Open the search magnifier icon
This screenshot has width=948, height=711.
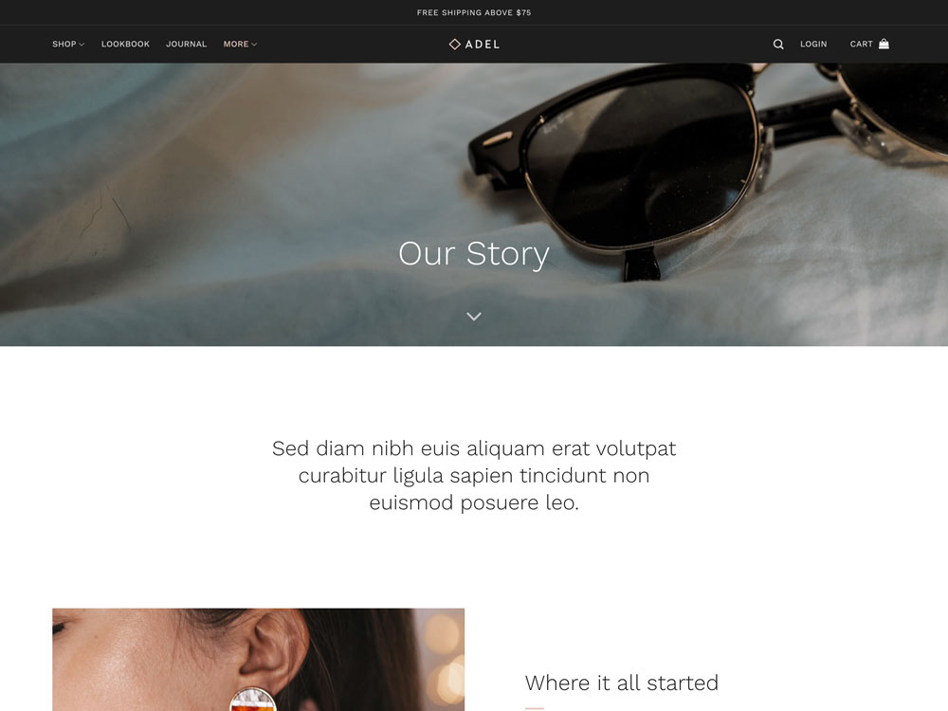[778, 45]
